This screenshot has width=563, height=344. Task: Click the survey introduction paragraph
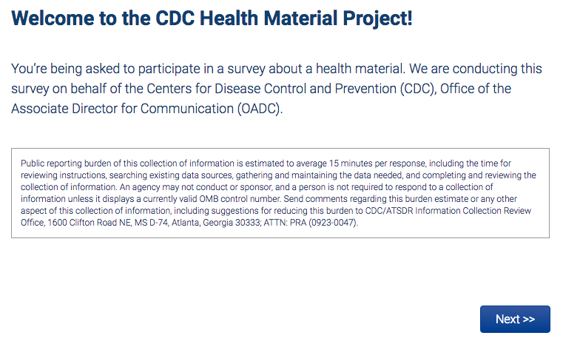click(x=277, y=89)
